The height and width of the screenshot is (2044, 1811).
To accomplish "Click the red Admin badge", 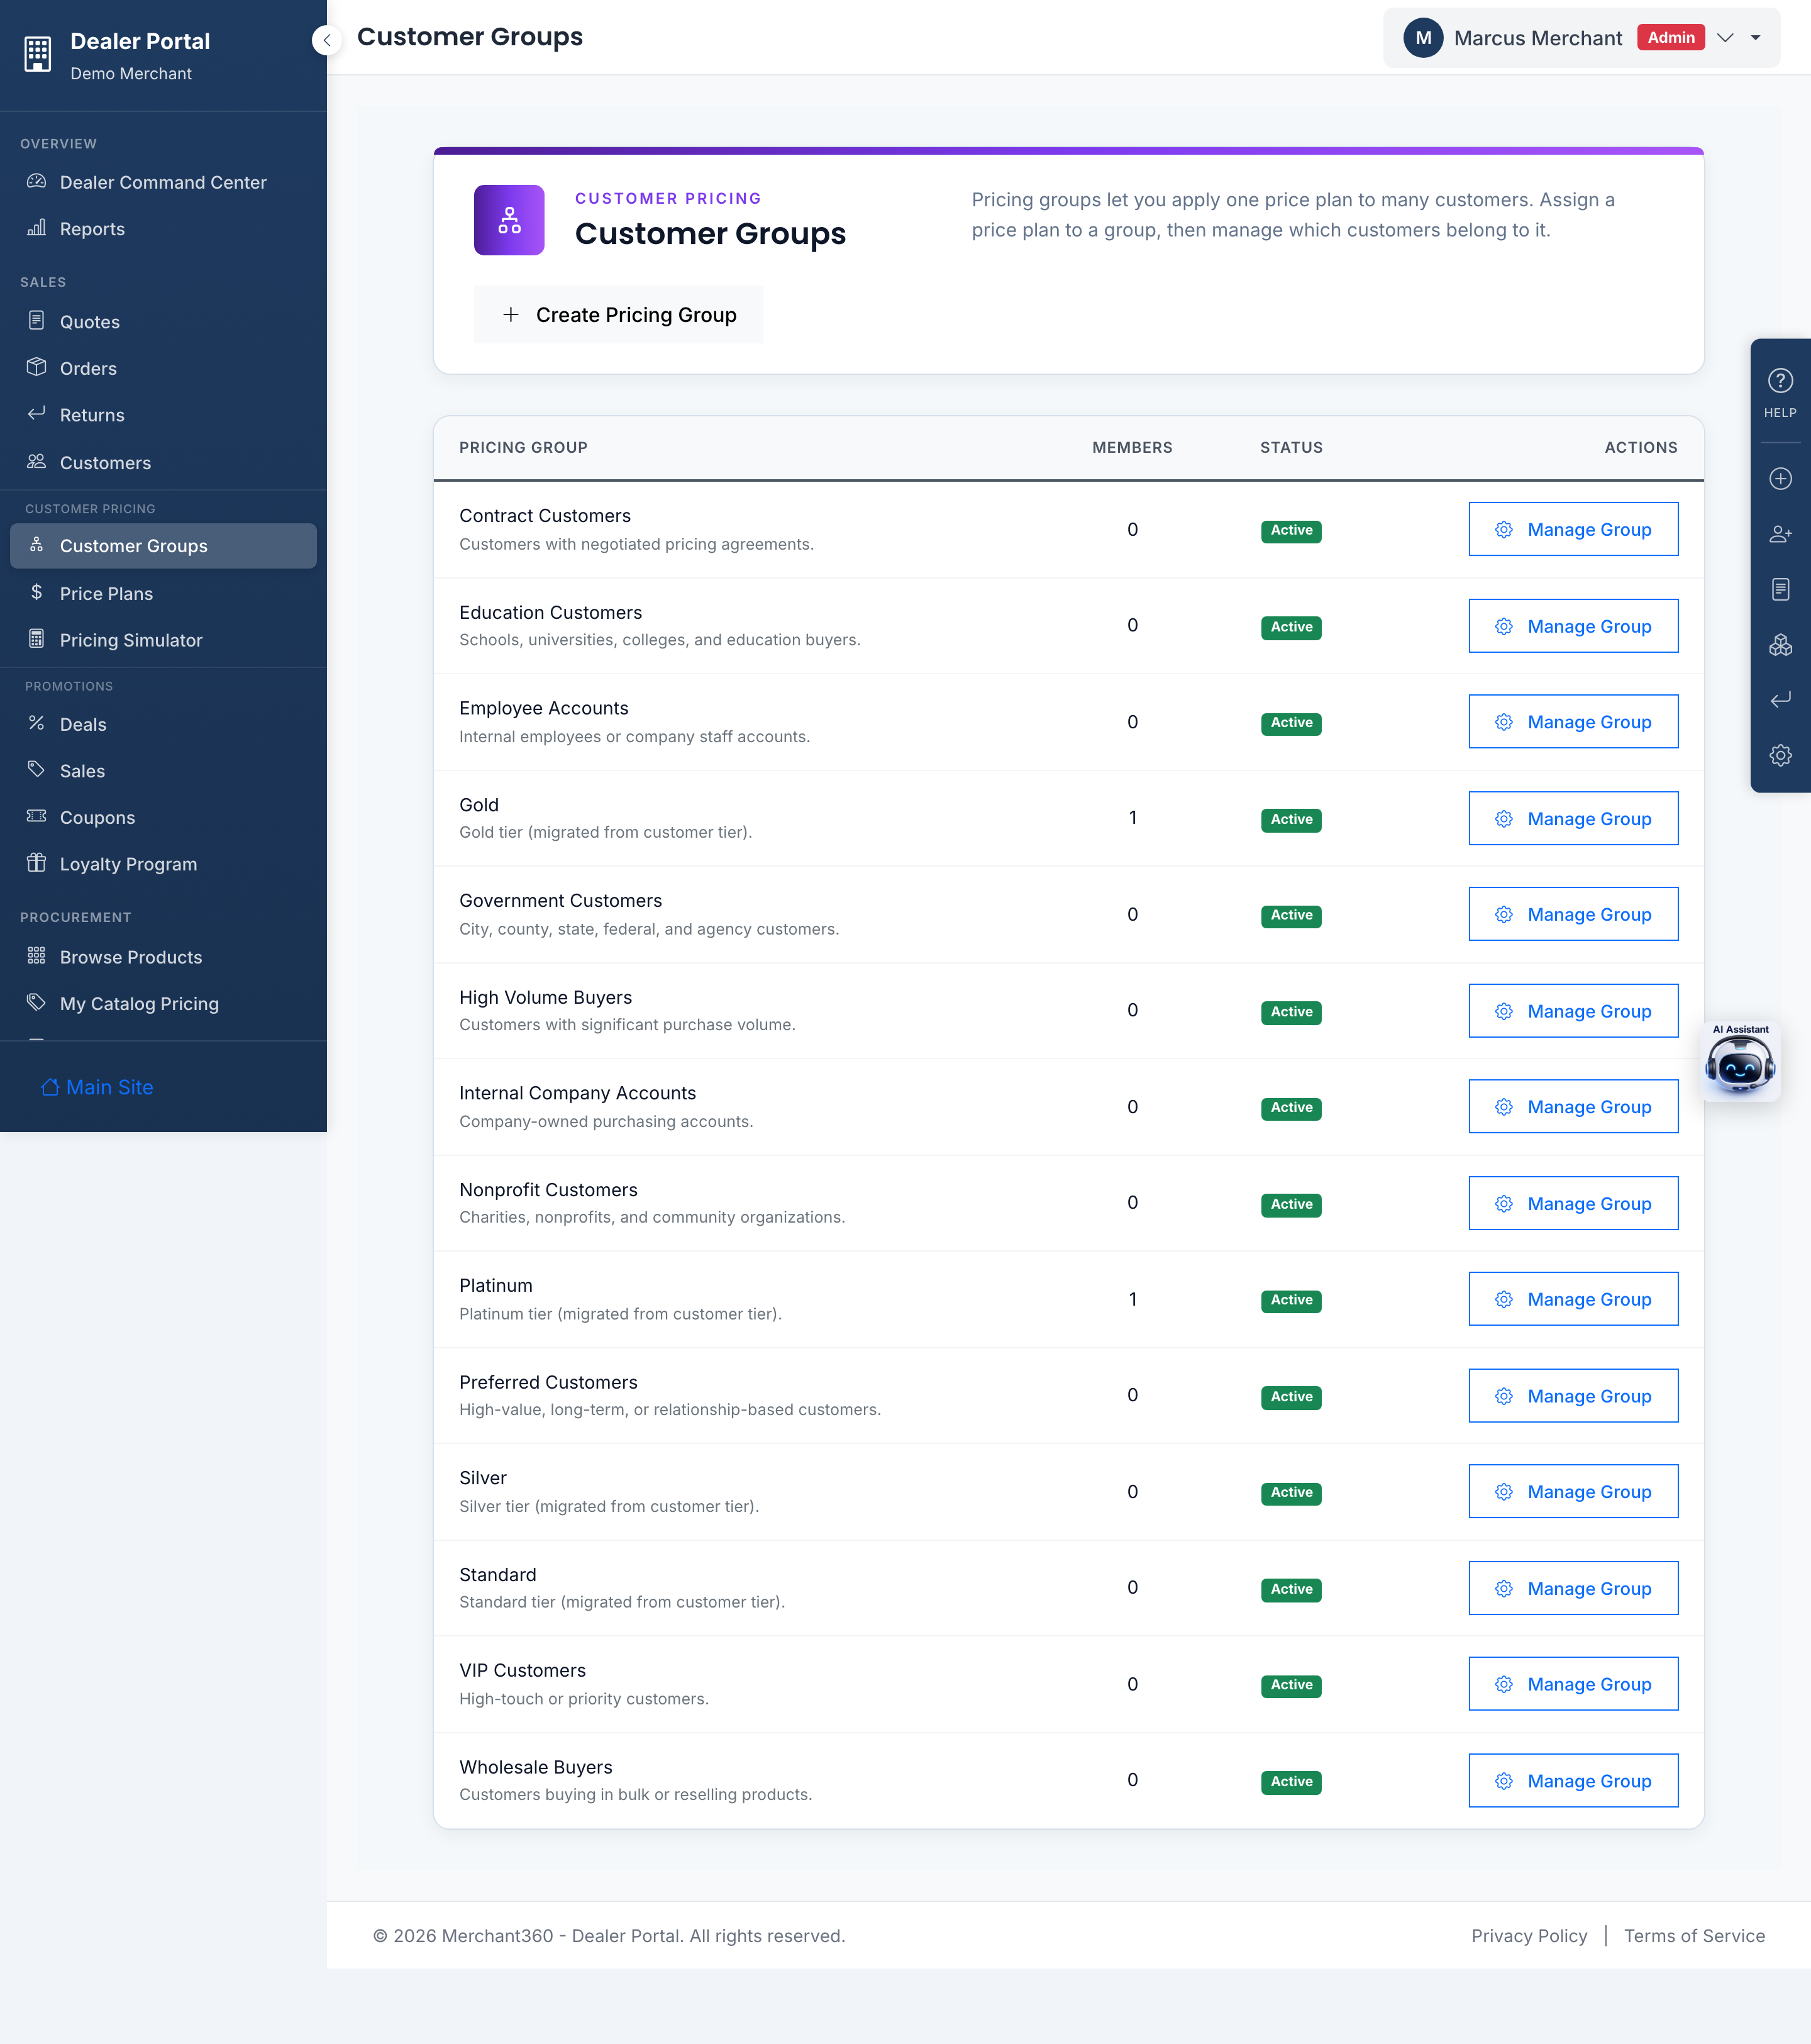I will coord(1671,38).
